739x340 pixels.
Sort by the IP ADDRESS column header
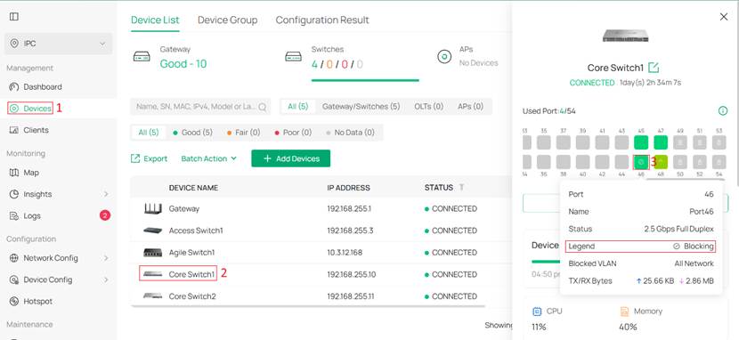(x=348, y=188)
